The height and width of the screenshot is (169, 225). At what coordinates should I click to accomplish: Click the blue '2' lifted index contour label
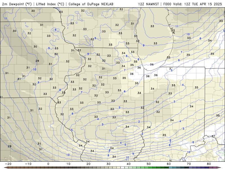tap(139, 122)
